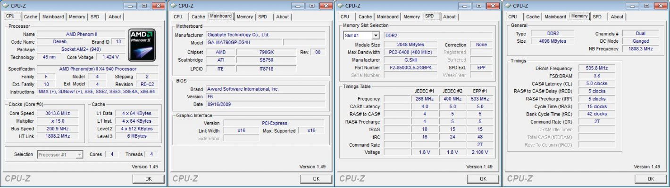Click the Level 3 cache value 6 MBytes
This screenshot has height=188, width=670.
click(137, 136)
